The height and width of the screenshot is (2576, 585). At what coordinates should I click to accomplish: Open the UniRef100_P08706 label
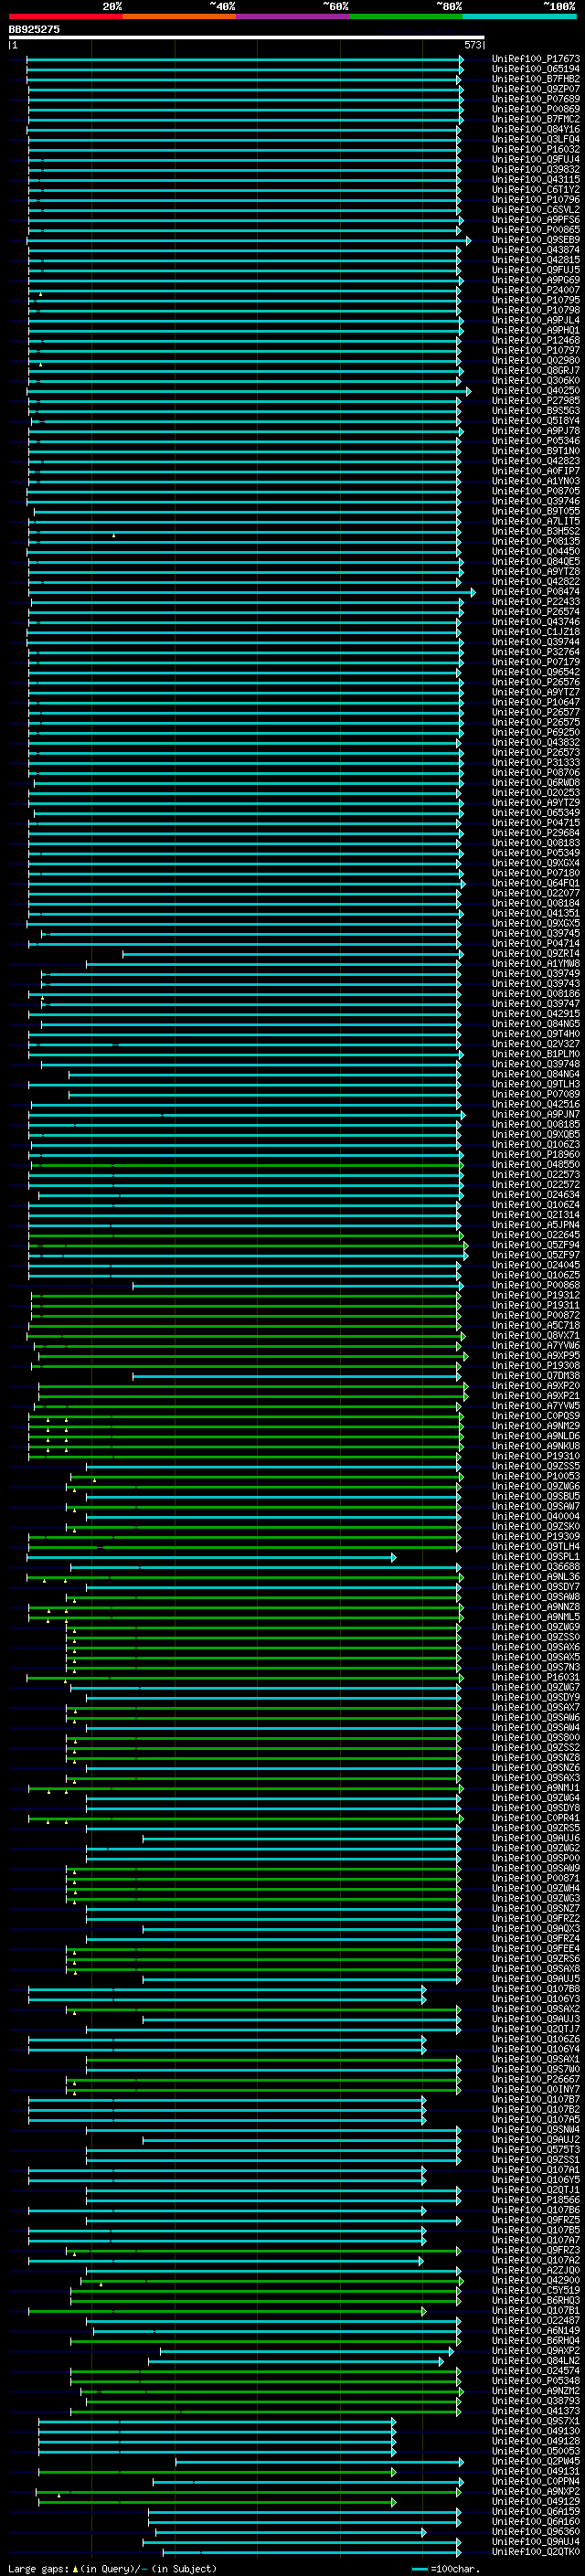point(536,773)
